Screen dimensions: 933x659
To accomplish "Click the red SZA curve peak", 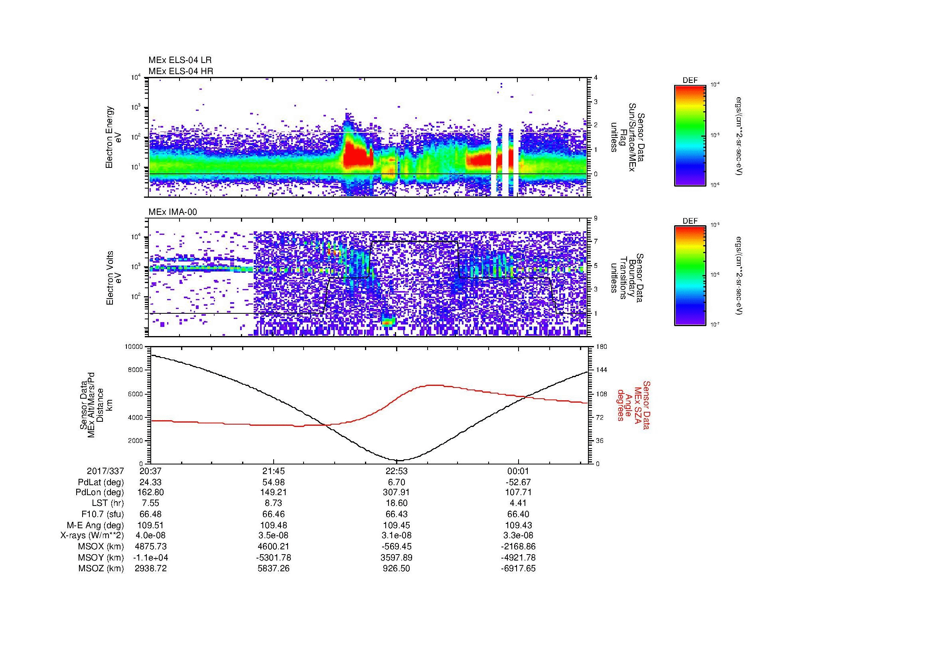I will pyautogui.click(x=436, y=385).
